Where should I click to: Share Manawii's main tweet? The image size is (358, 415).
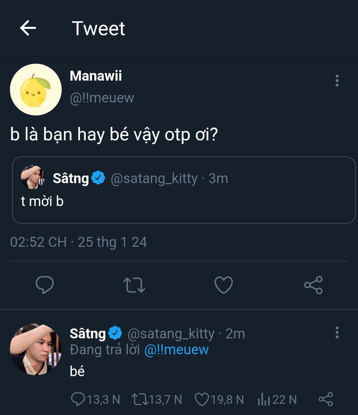[313, 285]
